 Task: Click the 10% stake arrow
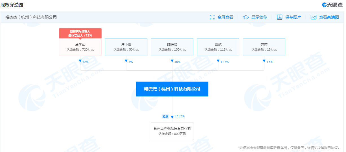click(x=172, y=61)
